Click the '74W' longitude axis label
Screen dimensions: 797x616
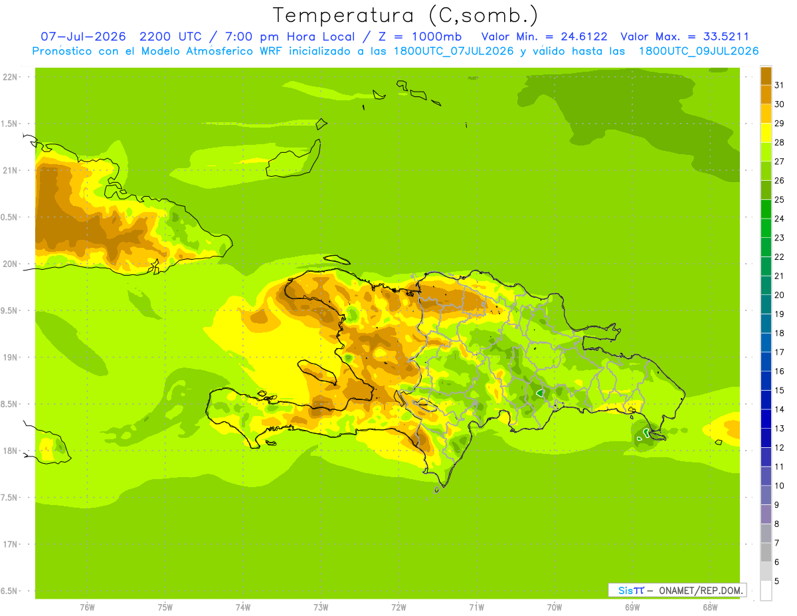(242, 607)
